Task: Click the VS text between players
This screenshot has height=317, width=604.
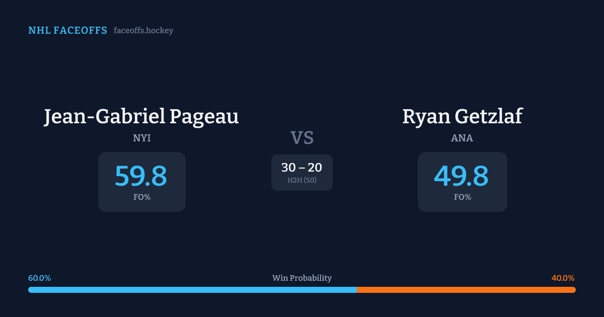Action: (x=302, y=138)
